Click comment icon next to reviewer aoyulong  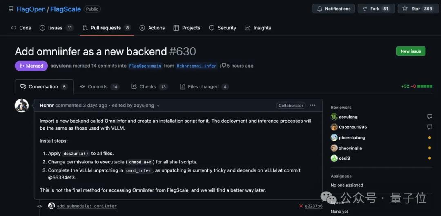pyautogui.click(x=429, y=117)
